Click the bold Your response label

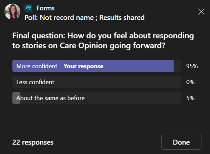coord(83,66)
